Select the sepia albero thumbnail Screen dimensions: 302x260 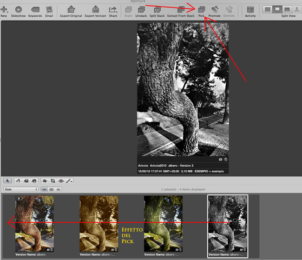click(x=99, y=224)
